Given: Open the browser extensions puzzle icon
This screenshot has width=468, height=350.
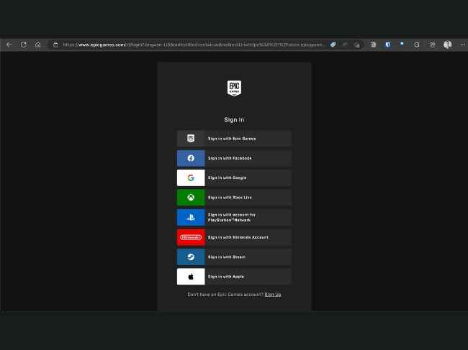Looking at the screenshot, I should pyautogui.click(x=417, y=45).
